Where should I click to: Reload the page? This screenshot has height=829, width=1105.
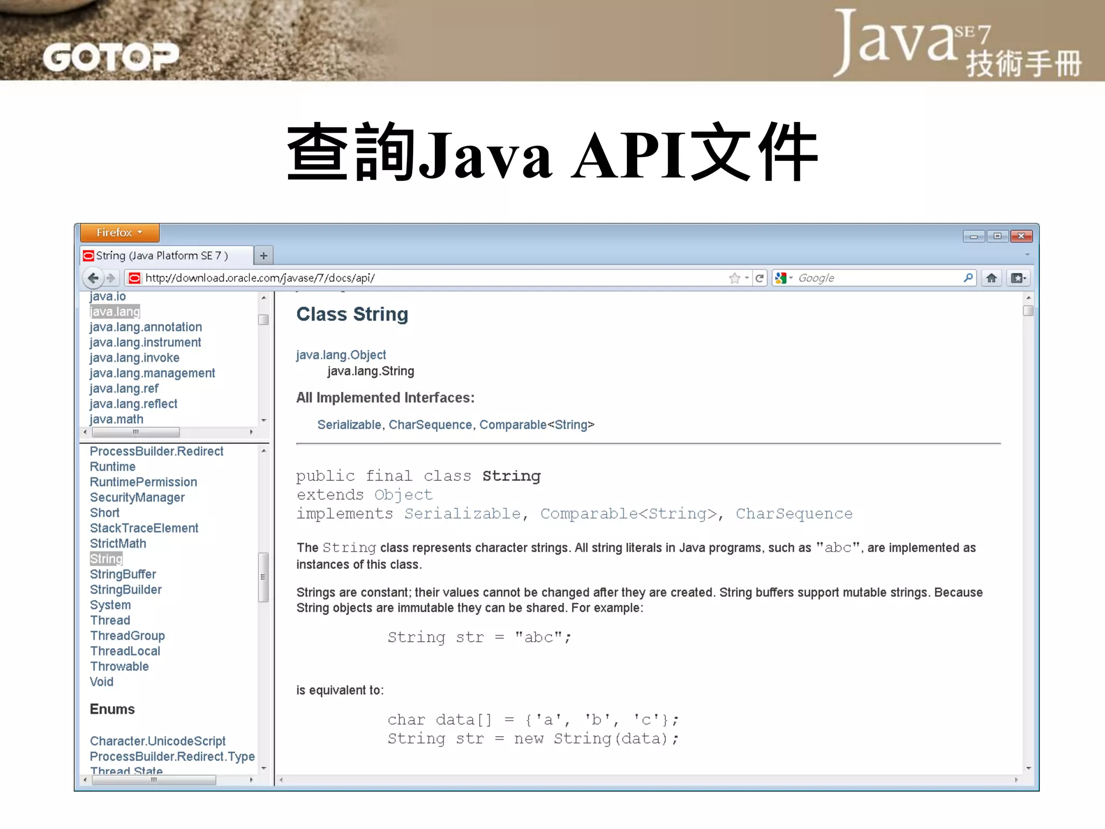point(760,278)
